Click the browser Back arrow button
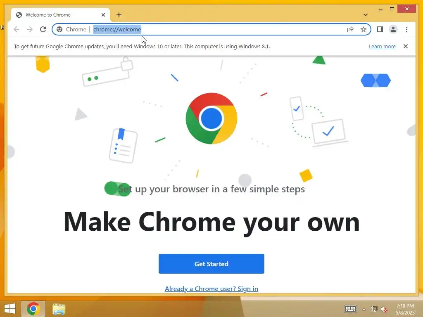Viewport: 423px width, 317px height. [17, 29]
